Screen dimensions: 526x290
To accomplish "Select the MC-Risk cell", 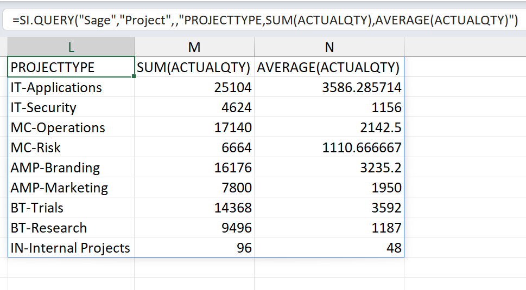I will [71, 147].
